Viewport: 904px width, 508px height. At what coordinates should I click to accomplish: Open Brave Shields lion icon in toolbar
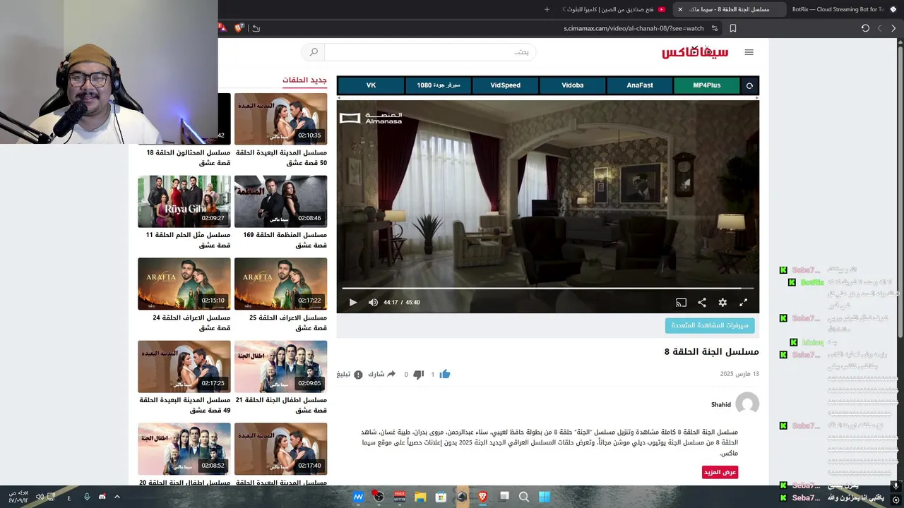pyautogui.click(x=239, y=28)
